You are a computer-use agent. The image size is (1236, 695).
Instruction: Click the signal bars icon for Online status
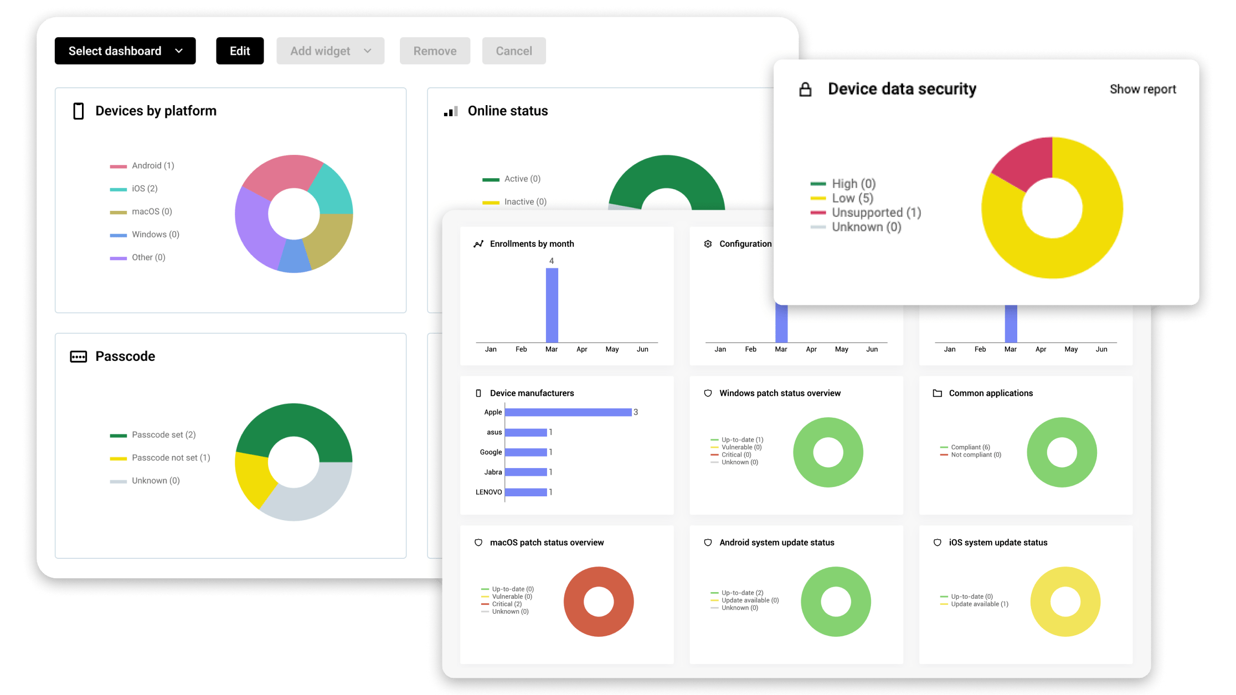coord(451,112)
